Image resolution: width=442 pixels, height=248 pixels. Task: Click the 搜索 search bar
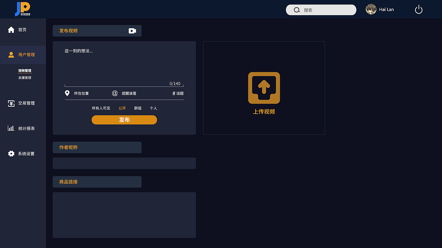320,10
